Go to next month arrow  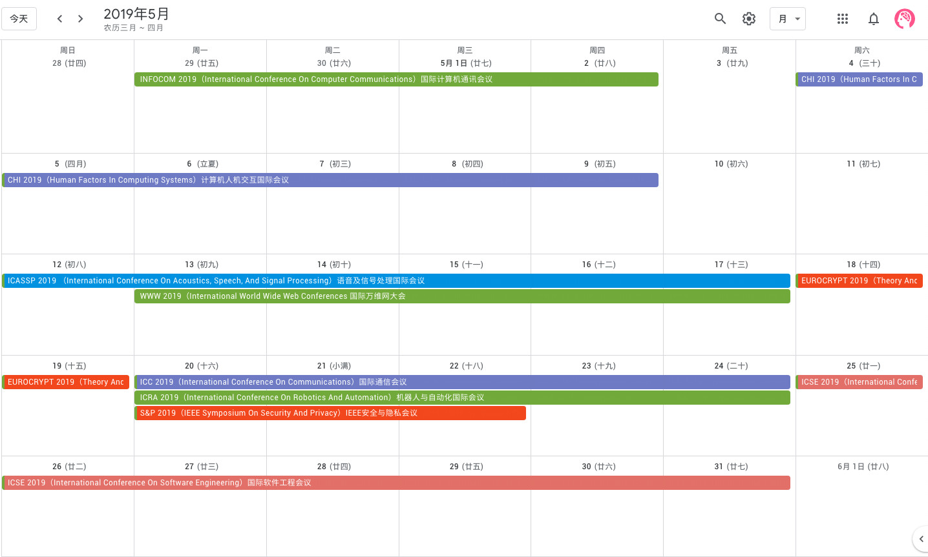80,19
